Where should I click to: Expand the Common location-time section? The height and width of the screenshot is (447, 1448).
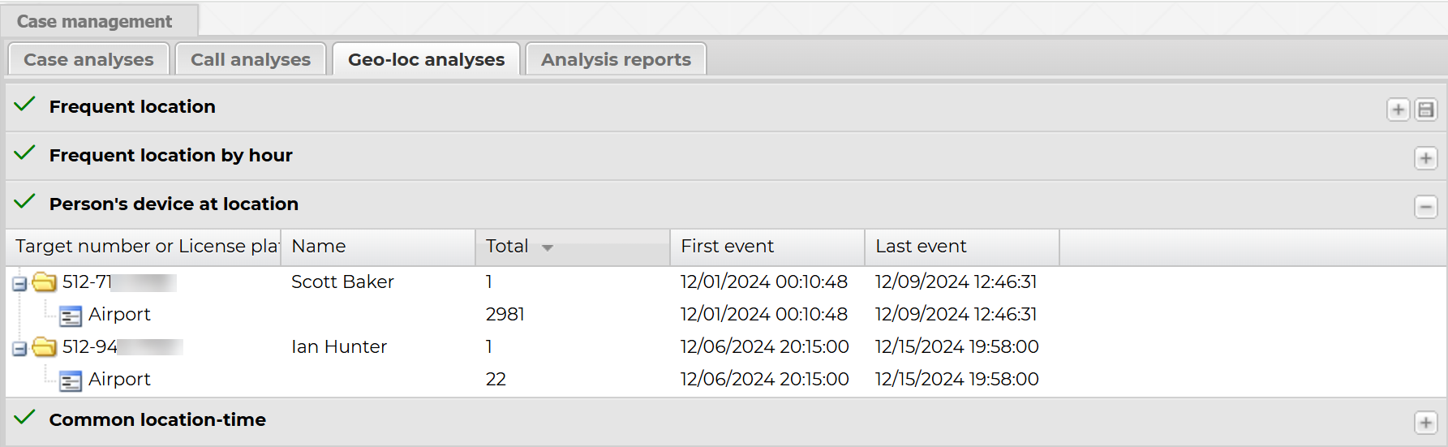(1425, 423)
